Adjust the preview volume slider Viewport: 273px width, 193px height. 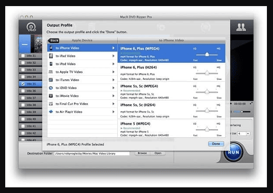242,112
